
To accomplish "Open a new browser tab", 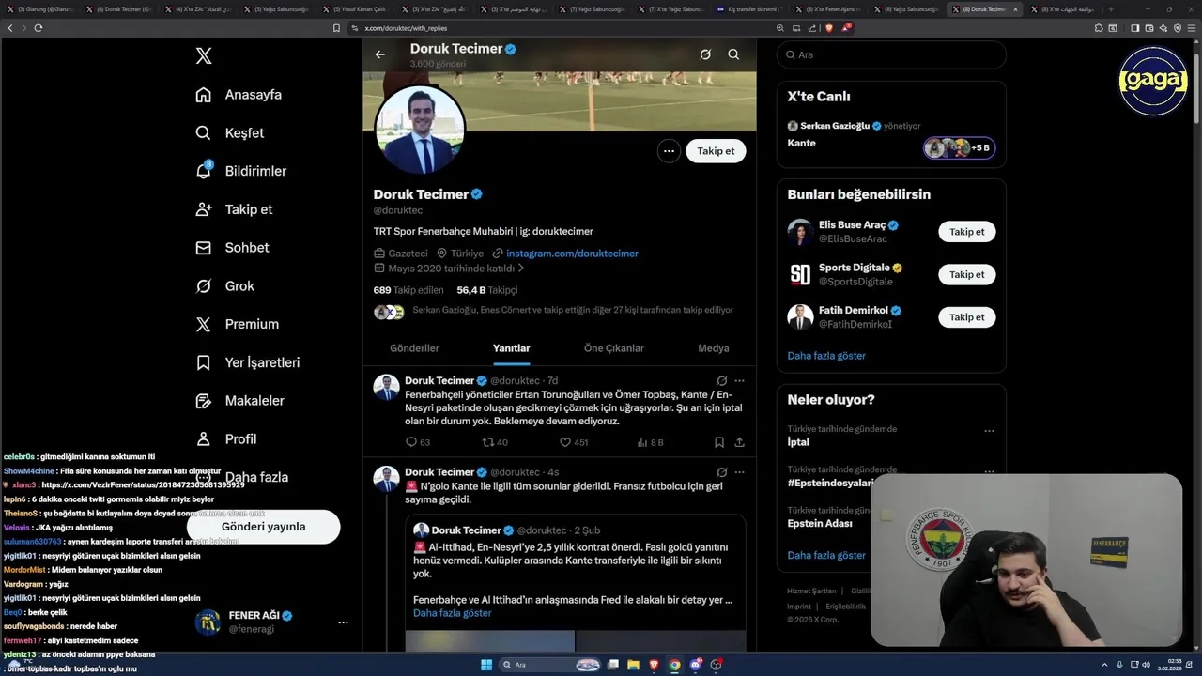I will pos(1112,9).
